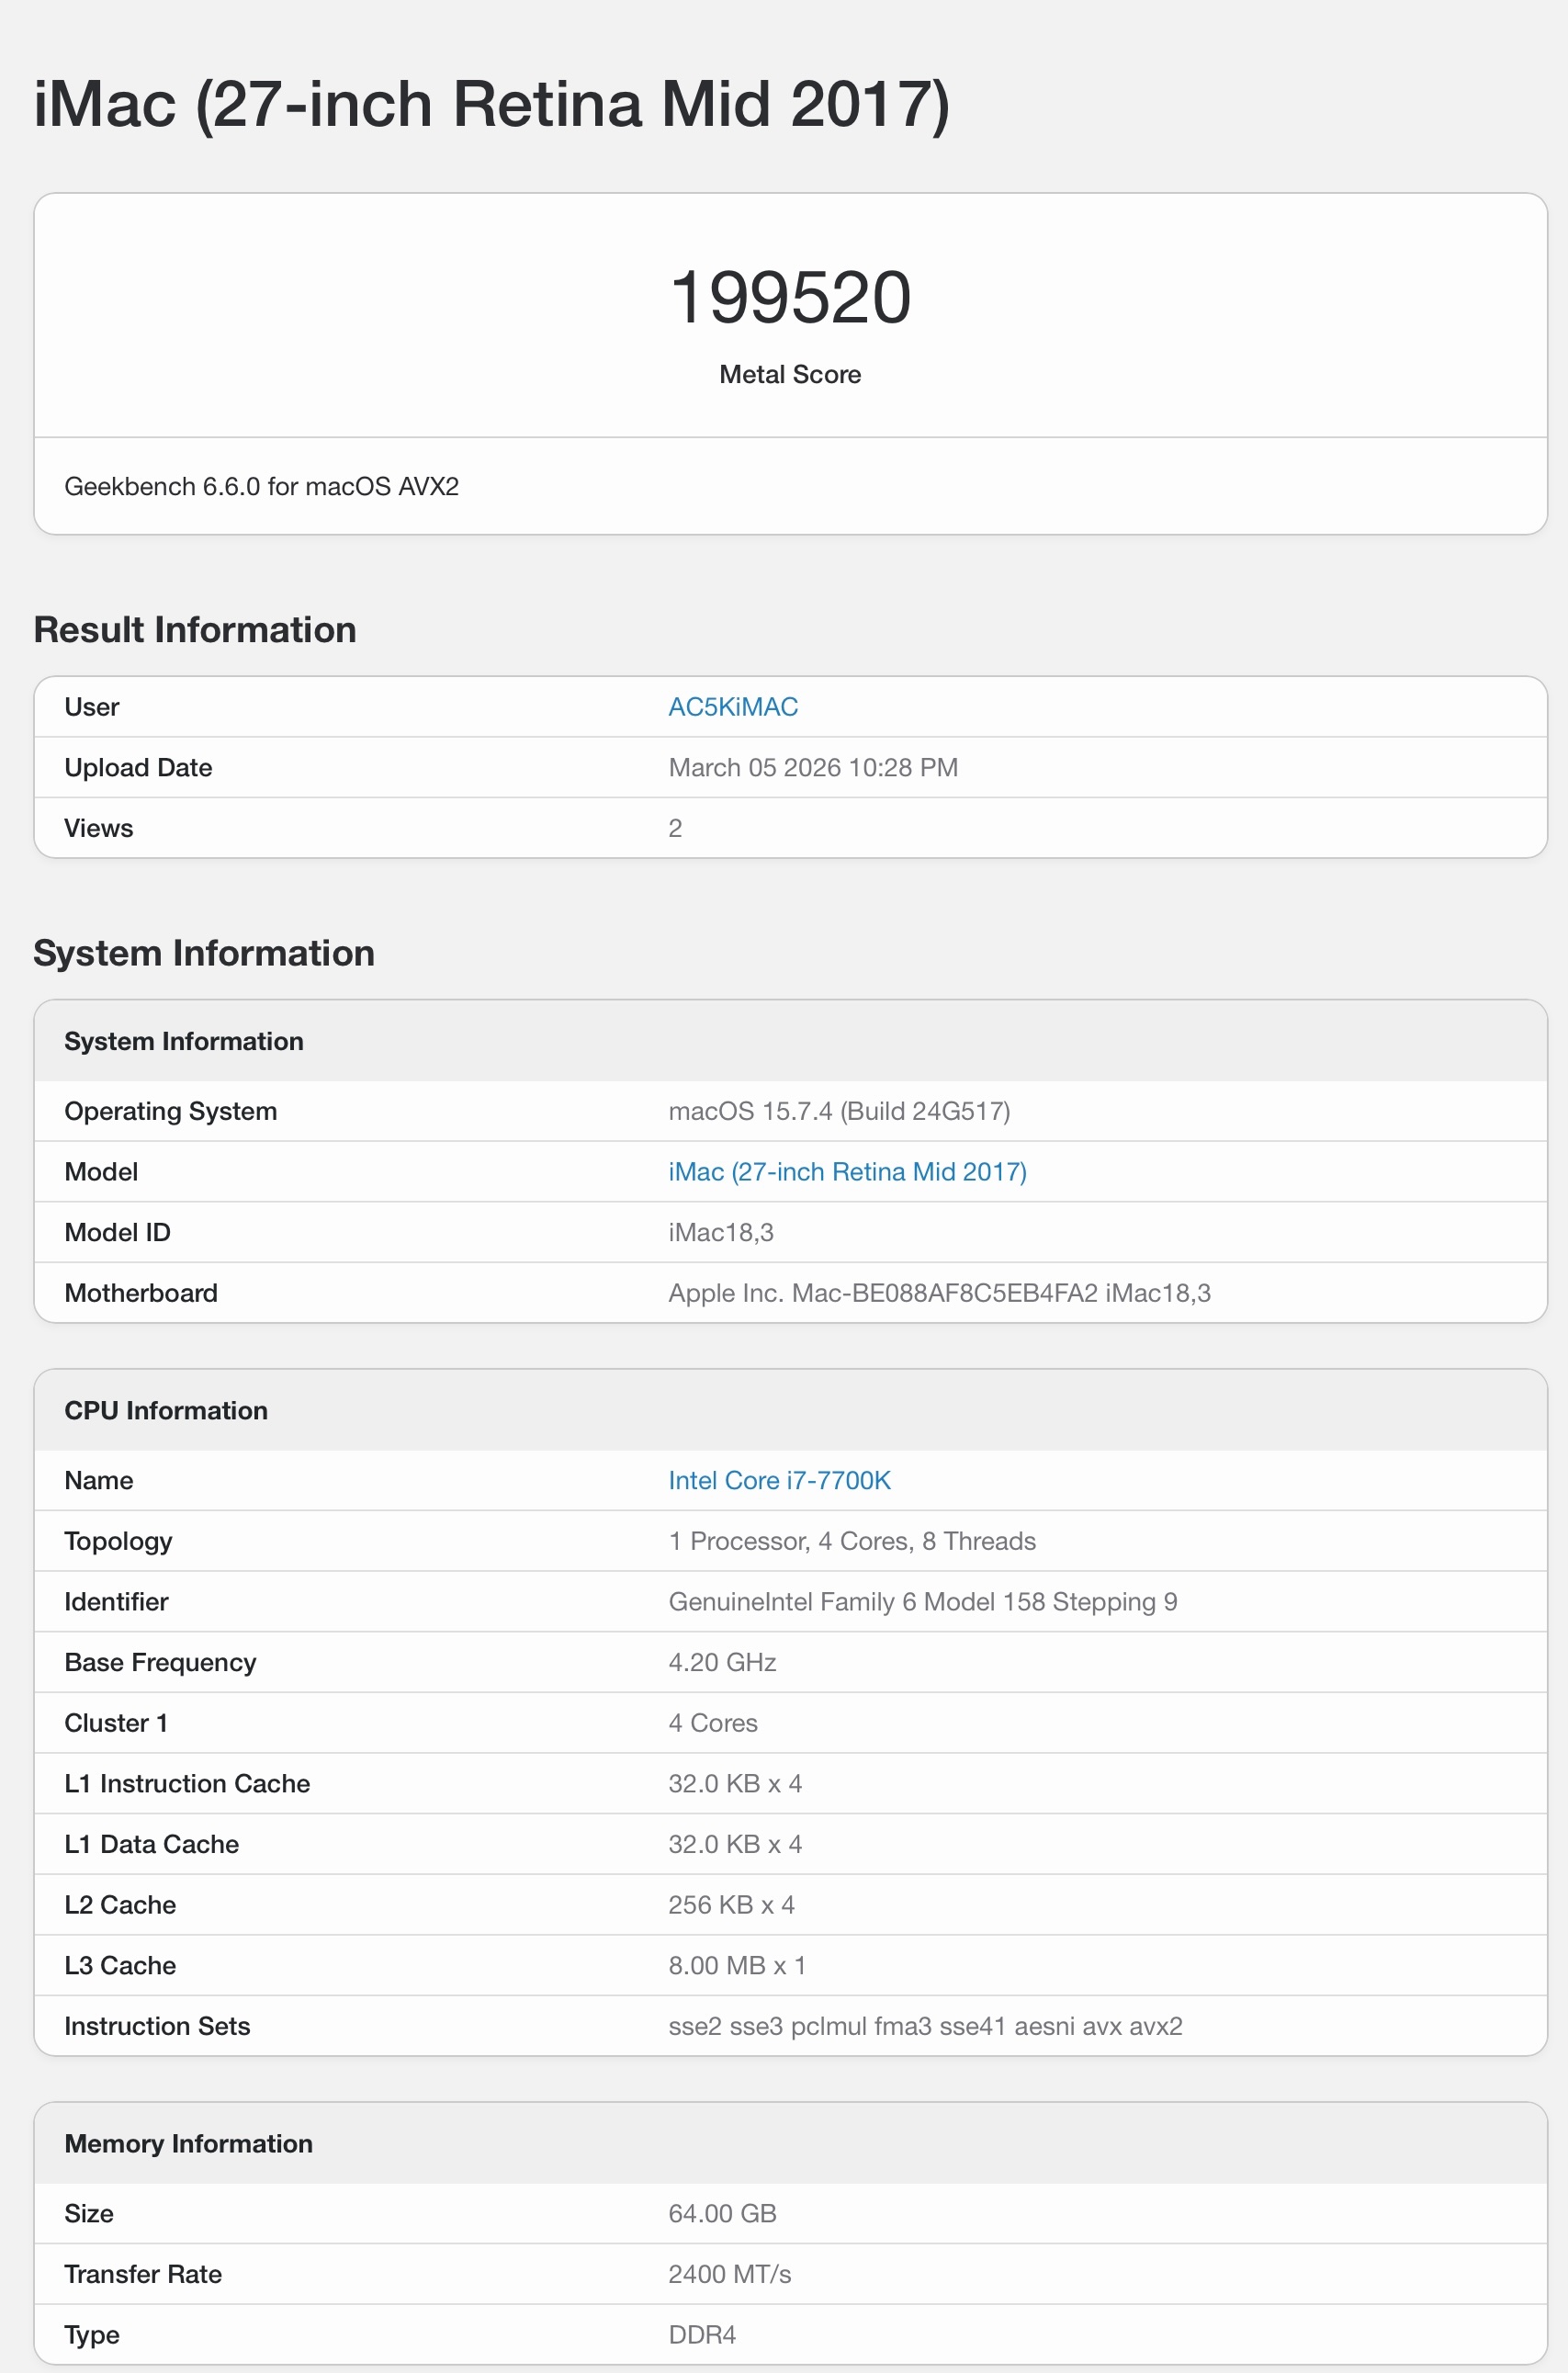1568x2373 pixels.
Task: Select the text "Geekbench 6.6.0 for macOS AVX2"
Action: (x=262, y=486)
